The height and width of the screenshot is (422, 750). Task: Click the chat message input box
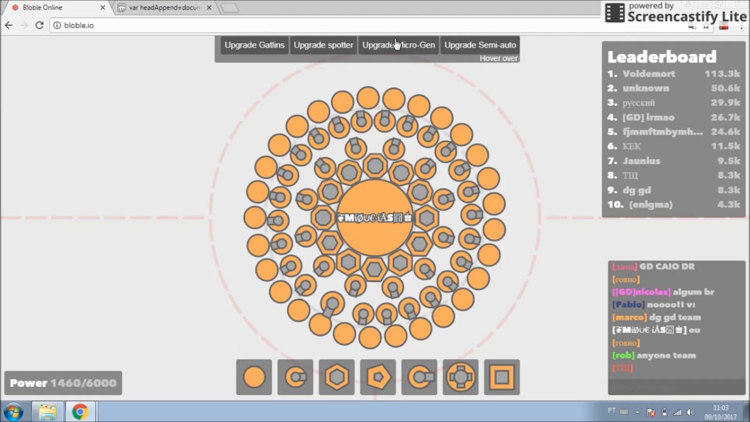[x=676, y=387]
